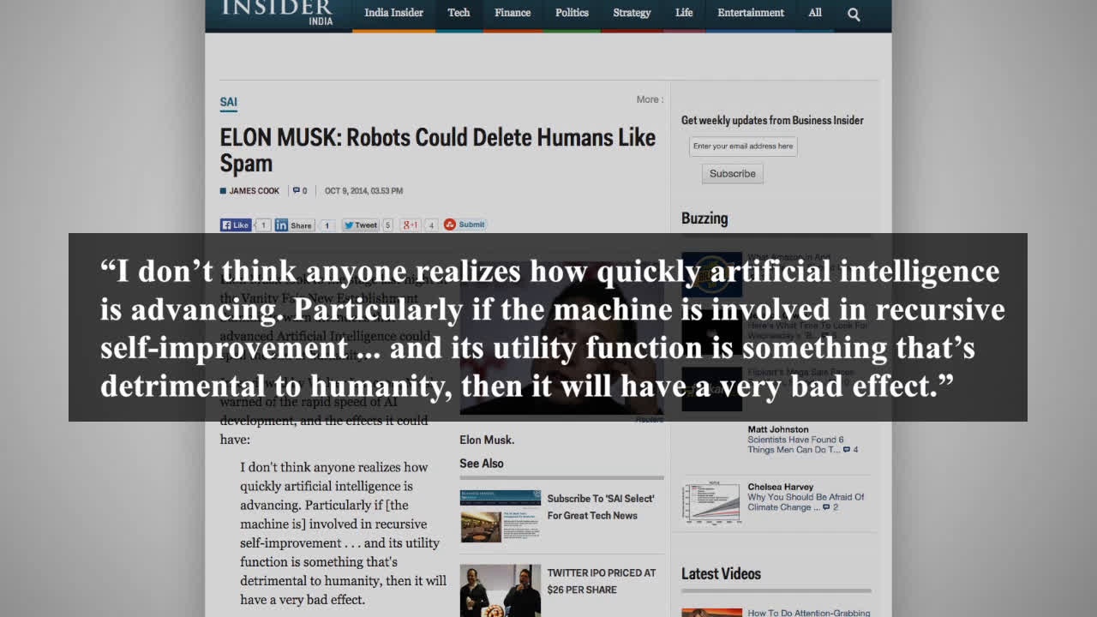The width and height of the screenshot is (1097, 617).
Task: Click the SAI Select newsletter thumbnail
Action: click(501, 516)
